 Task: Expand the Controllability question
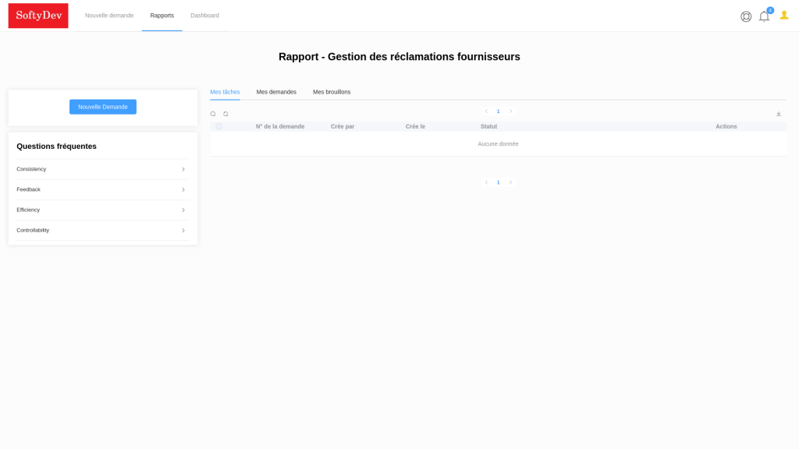coord(102,230)
